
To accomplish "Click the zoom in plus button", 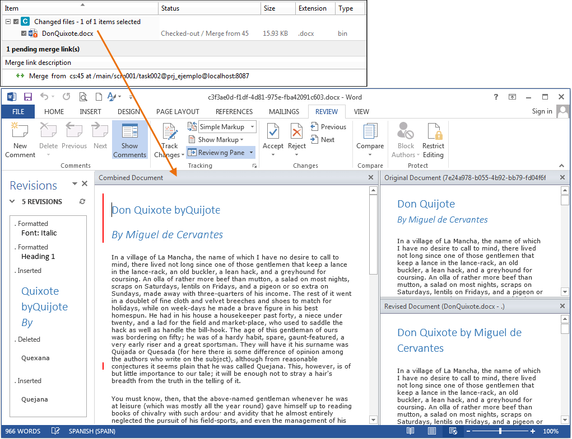I will click(x=533, y=431).
